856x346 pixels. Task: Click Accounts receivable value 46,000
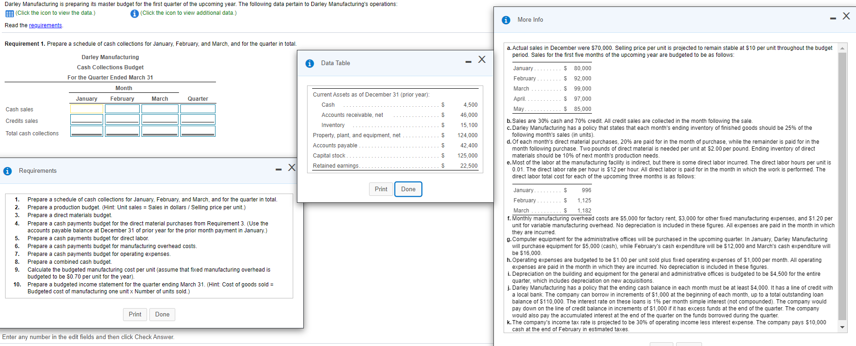pyautogui.click(x=469, y=115)
